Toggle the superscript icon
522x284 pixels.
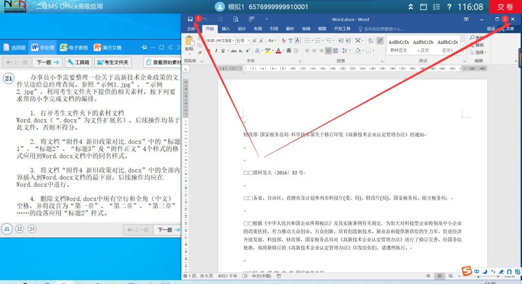(x=248, y=50)
